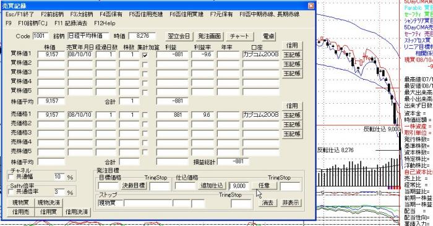Click the 任意 button
Screen dimensions: 433x226
264,185
